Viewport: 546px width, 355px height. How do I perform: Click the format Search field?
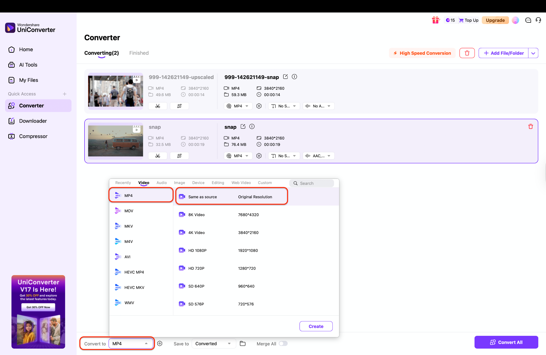[312, 183]
